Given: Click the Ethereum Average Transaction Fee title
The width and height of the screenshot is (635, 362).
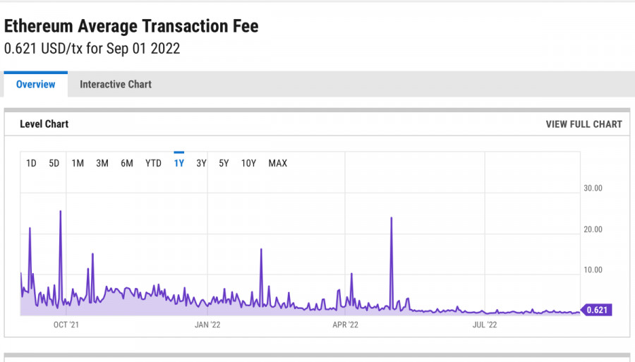Looking at the screenshot, I should tap(131, 26).
